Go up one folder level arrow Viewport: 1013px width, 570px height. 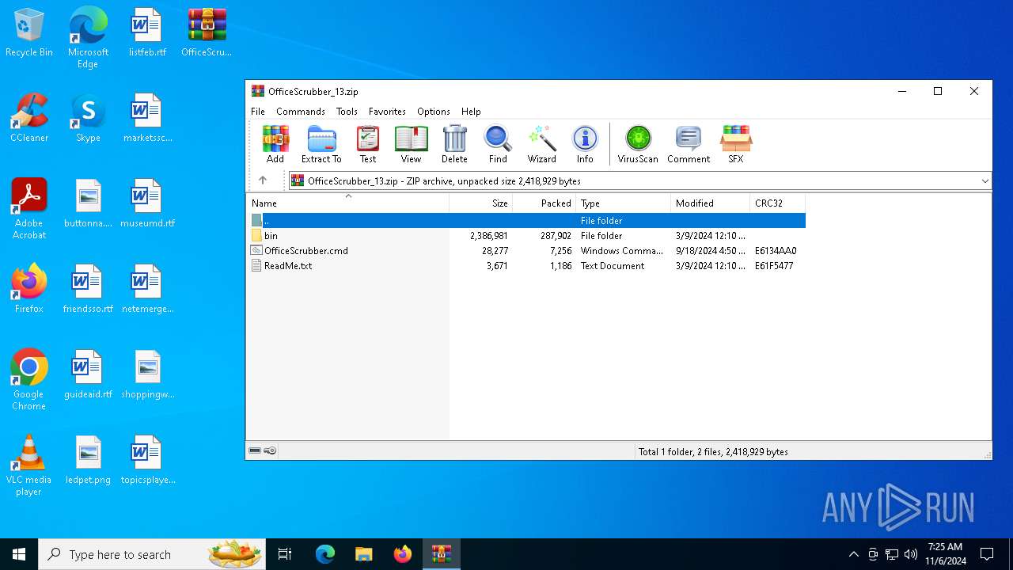(x=263, y=180)
